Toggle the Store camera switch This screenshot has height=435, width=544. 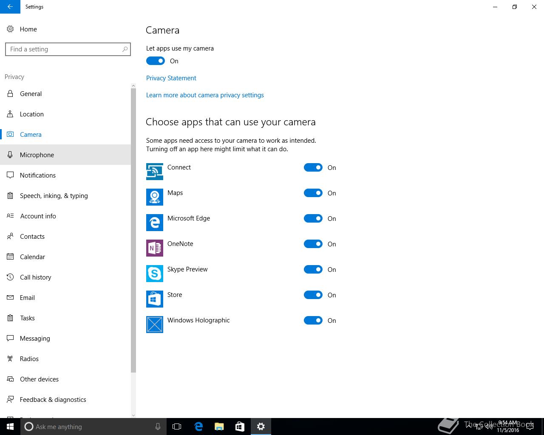coord(313,295)
